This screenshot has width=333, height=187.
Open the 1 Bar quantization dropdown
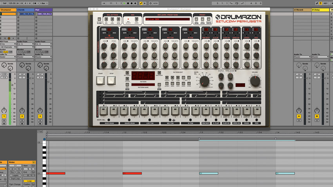pyautogui.click(x=44, y=4)
